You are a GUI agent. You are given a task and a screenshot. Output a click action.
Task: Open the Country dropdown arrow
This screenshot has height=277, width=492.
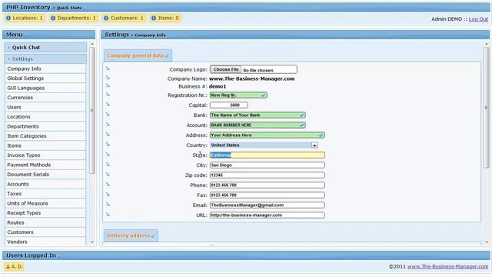(314, 145)
